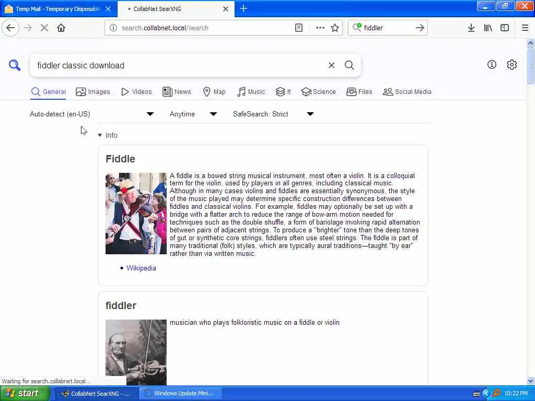This screenshot has height=401, width=535.
Task: Open the library bookmarks and history
Action: click(x=488, y=28)
